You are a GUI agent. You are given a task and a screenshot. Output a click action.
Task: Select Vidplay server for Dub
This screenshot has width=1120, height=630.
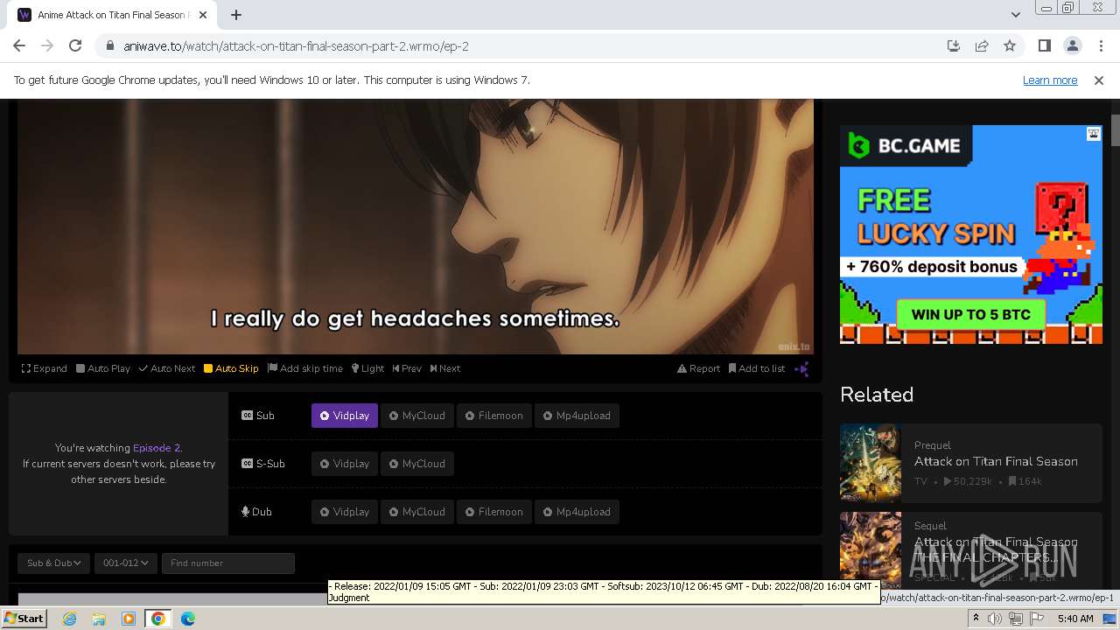[x=345, y=512]
